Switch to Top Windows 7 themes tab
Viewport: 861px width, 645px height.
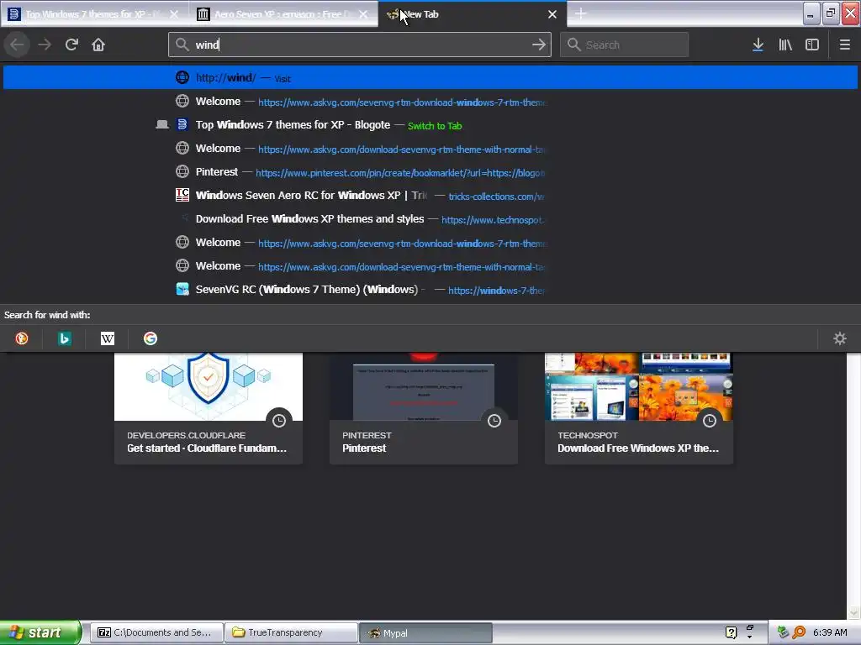click(x=95, y=14)
